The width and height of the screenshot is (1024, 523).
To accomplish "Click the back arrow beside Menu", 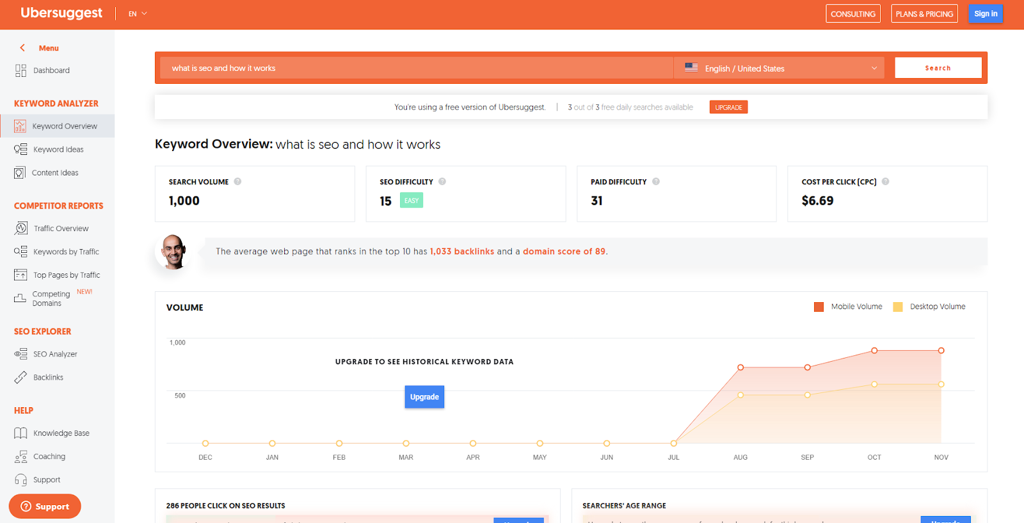I will [22, 47].
